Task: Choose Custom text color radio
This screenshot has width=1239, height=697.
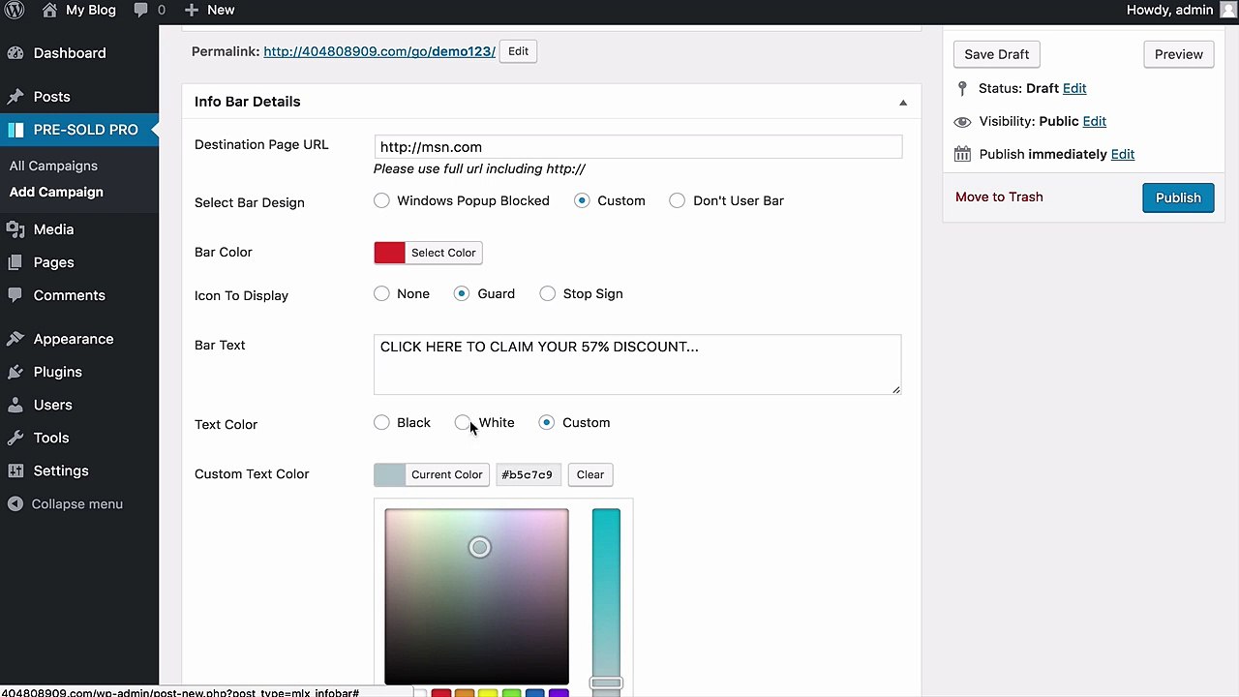Action: [547, 422]
